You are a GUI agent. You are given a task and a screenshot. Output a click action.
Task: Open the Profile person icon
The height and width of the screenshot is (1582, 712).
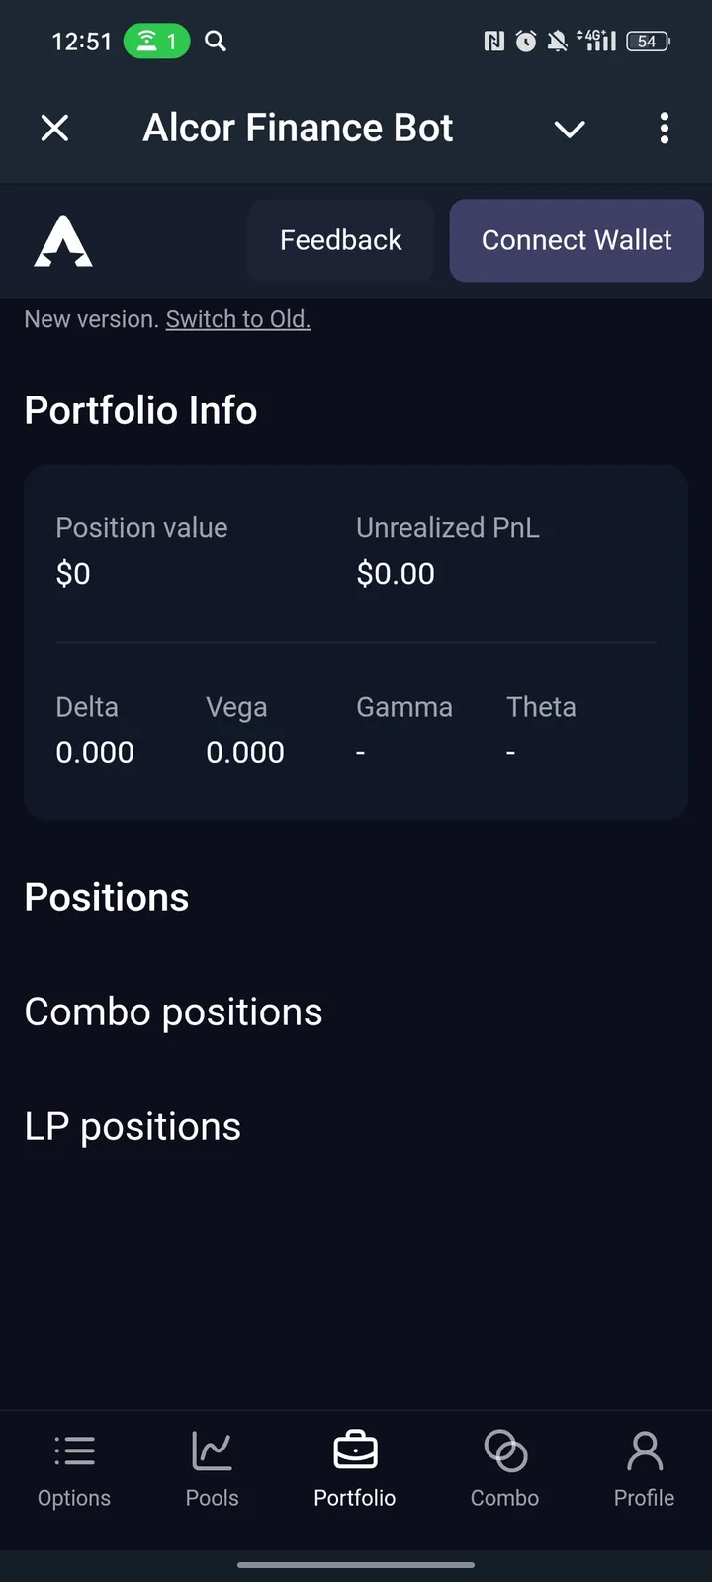pyautogui.click(x=644, y=1451)
